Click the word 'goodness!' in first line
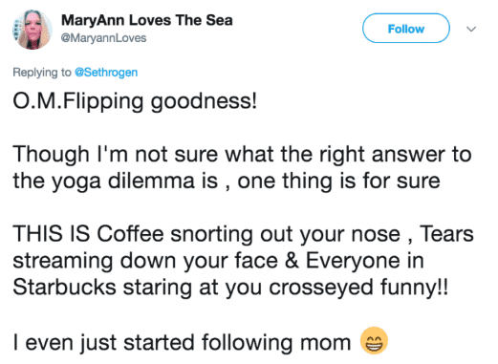 pos(204,101)
